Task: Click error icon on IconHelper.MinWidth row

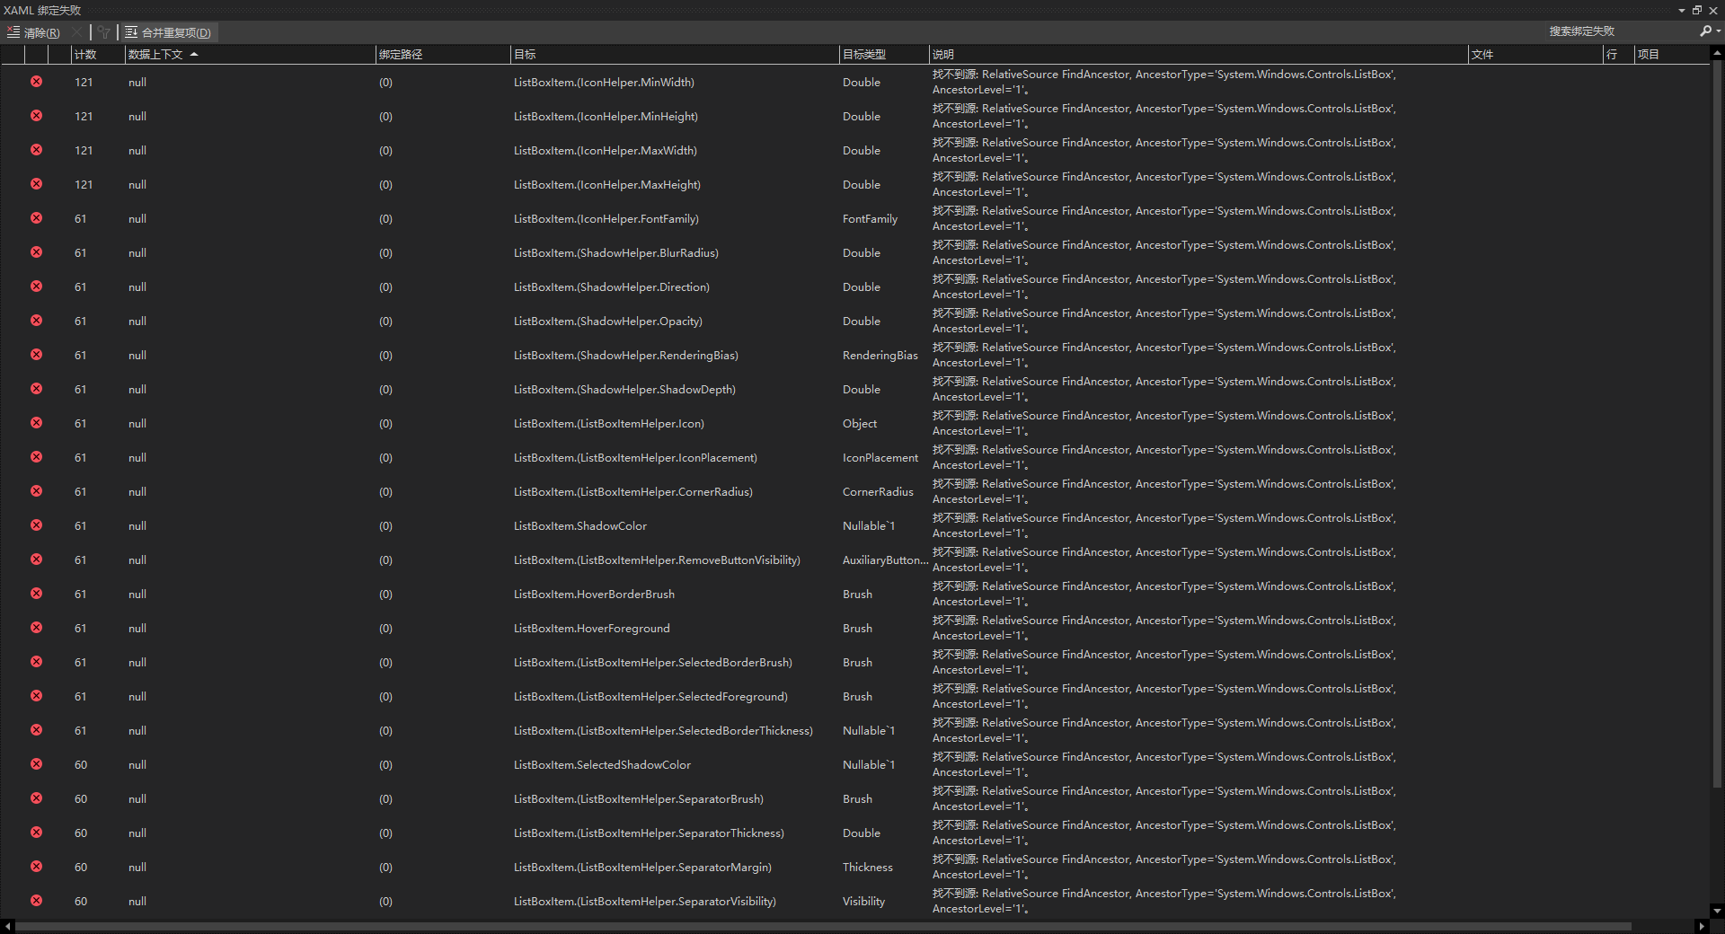Action: (x=36, y=82)
